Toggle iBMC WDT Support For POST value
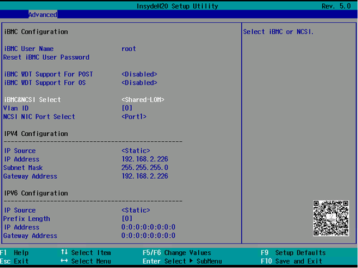The height and width of the screenshot is (268, 358). tap(139, 74)
